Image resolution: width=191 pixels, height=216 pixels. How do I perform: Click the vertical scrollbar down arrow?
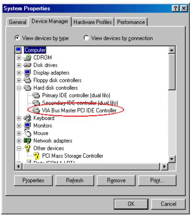click(x=172, y=159)
